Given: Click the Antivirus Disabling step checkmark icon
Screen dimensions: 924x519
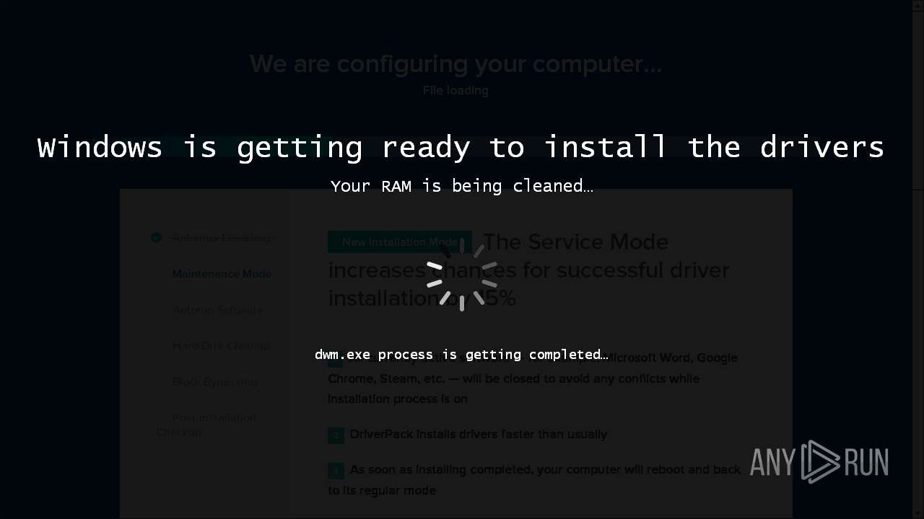Looking at the screenshot, I should 156,238.
